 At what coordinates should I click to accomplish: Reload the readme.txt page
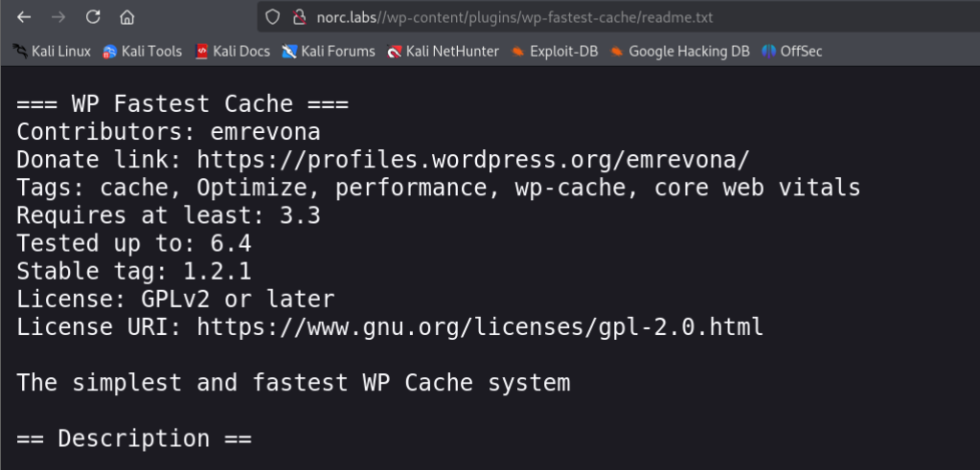pos(93,17)
